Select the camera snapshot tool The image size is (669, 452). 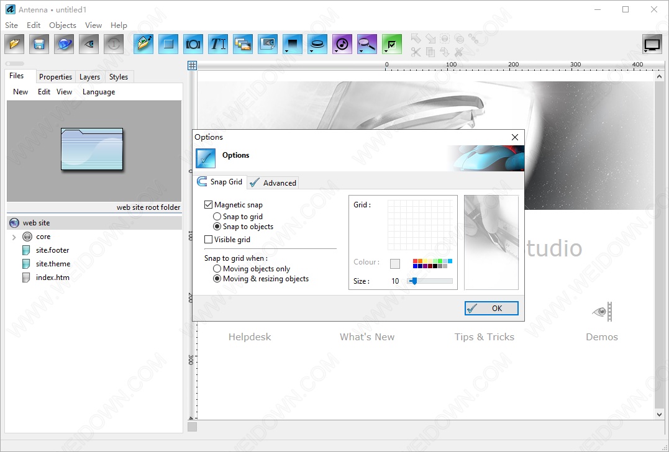193,44
